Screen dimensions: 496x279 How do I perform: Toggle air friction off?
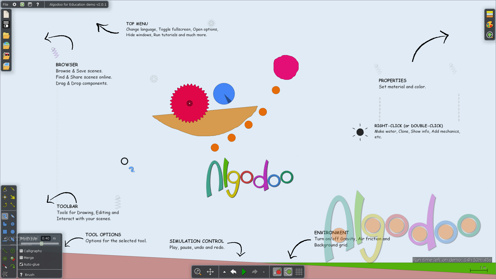click(x=288, y=272)
